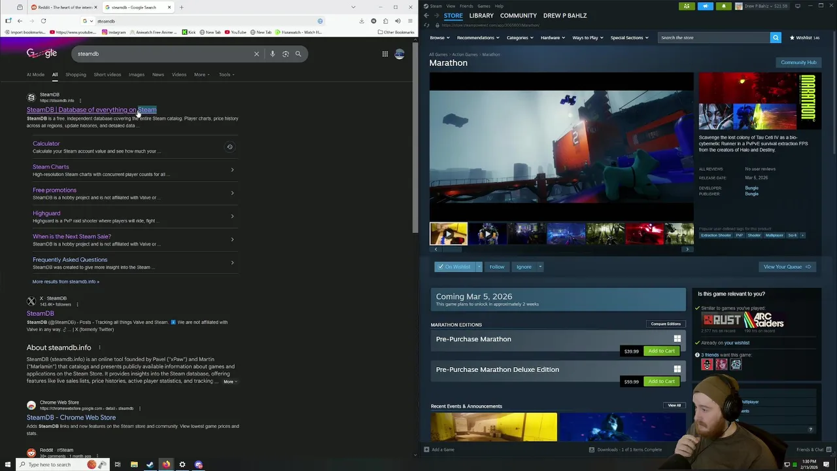
Task: Expand Ways to Play menu
Action: point(588,37)
